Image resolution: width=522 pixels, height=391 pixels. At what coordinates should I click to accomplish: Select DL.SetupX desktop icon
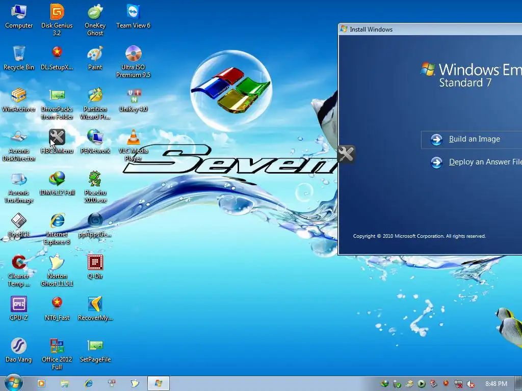(x=57, y=58)
